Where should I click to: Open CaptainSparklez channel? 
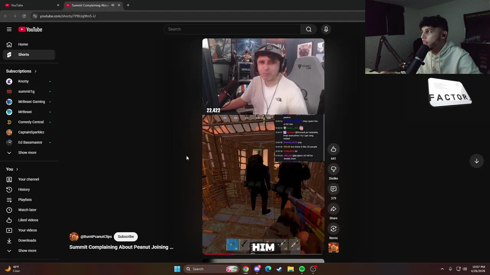pos(29,132)
